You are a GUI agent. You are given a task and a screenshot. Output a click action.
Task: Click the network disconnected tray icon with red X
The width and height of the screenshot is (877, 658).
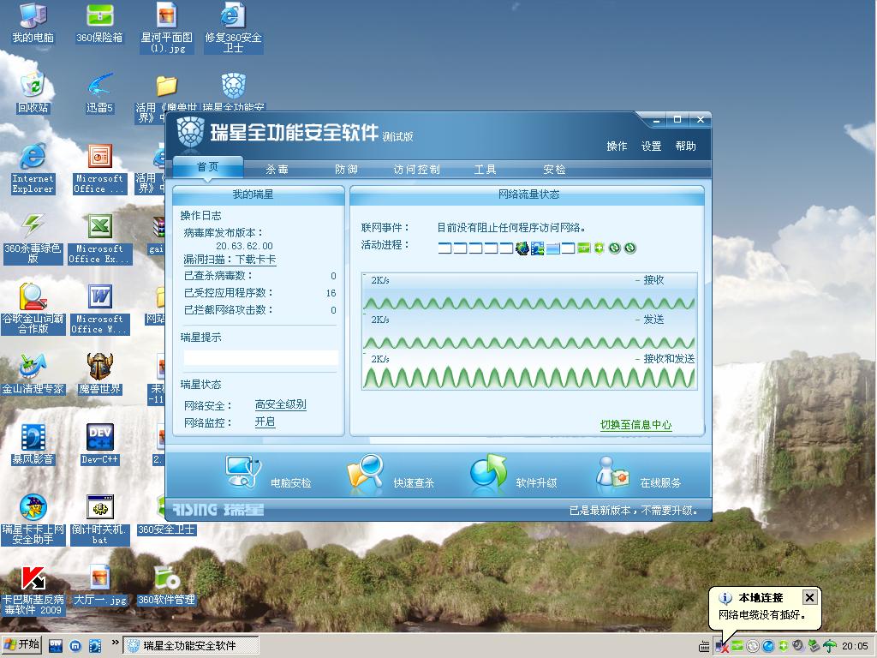click(x=721, y=646)
